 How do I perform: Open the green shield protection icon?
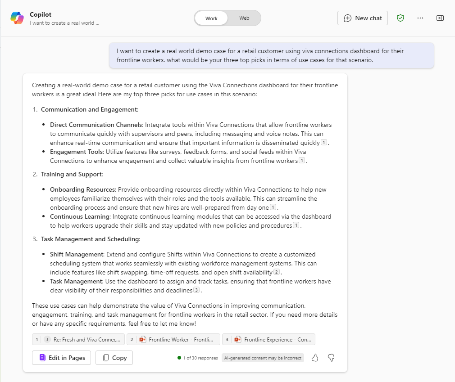(x=400, y=18)
